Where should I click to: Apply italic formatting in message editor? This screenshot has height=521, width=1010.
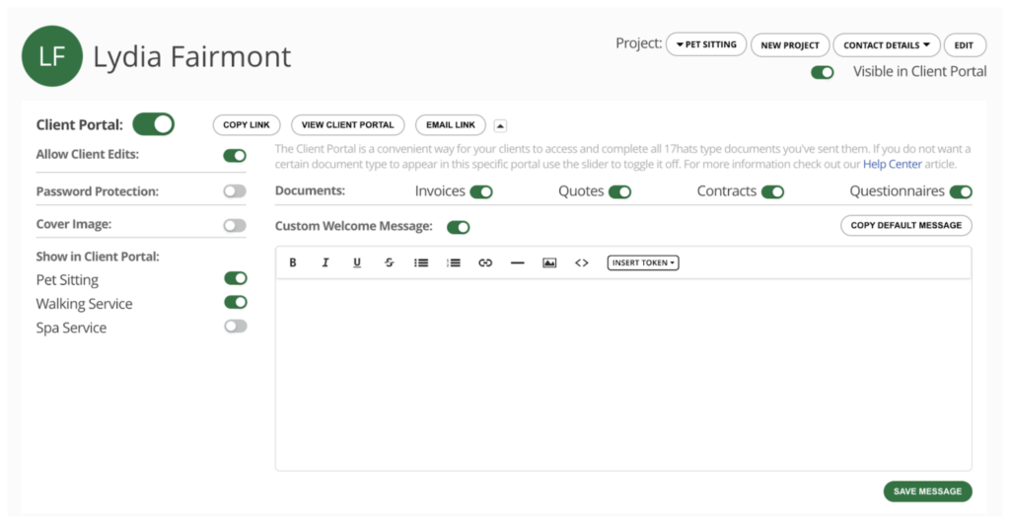(x=325, y=262)
